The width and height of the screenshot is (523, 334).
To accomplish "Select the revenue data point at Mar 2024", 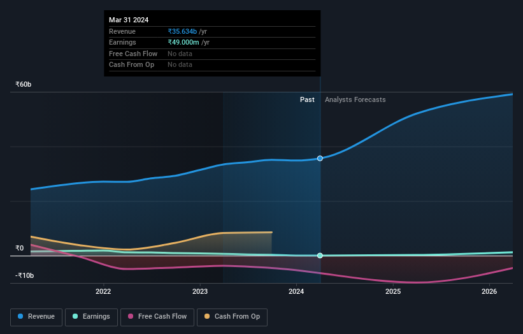I will [320, 159].
